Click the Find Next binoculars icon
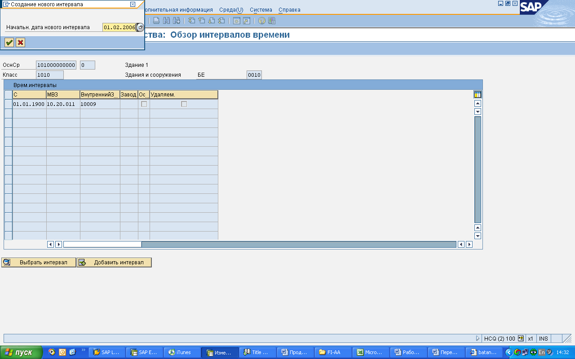The width and height of the screenshot is (575, 359). click(177, 21)
